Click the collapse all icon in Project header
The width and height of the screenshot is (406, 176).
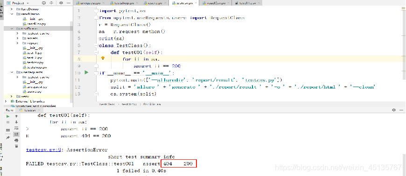52,3
